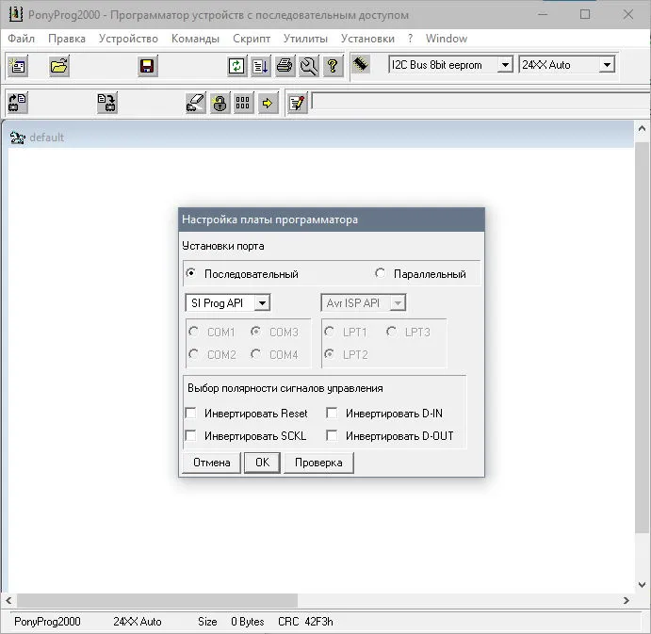Click the New Window toolbar icon
This screenshot has height=634, width=651.
tap(18, 66)
